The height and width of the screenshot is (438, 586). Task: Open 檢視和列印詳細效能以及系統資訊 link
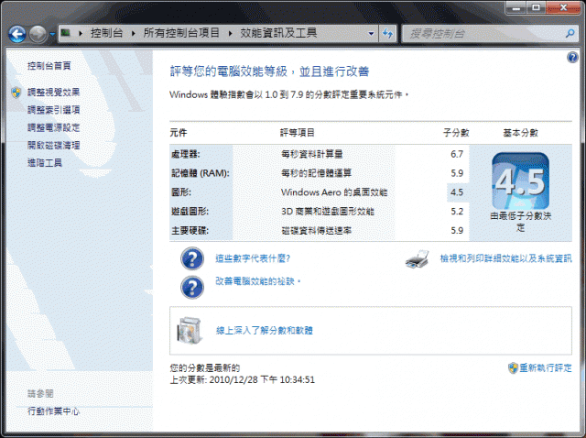coord(505,258)
